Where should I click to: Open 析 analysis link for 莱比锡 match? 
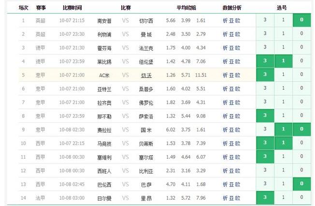pos(225,62)
